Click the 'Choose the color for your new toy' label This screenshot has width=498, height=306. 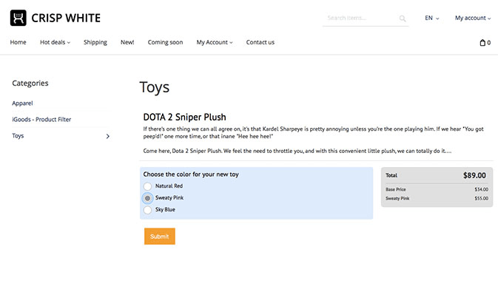coord(191,174)
